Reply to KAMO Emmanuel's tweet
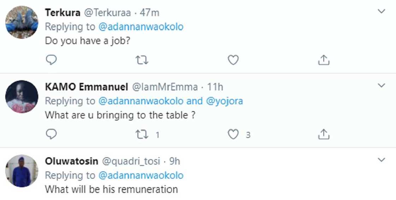396x200 pixels. [51, 134]
